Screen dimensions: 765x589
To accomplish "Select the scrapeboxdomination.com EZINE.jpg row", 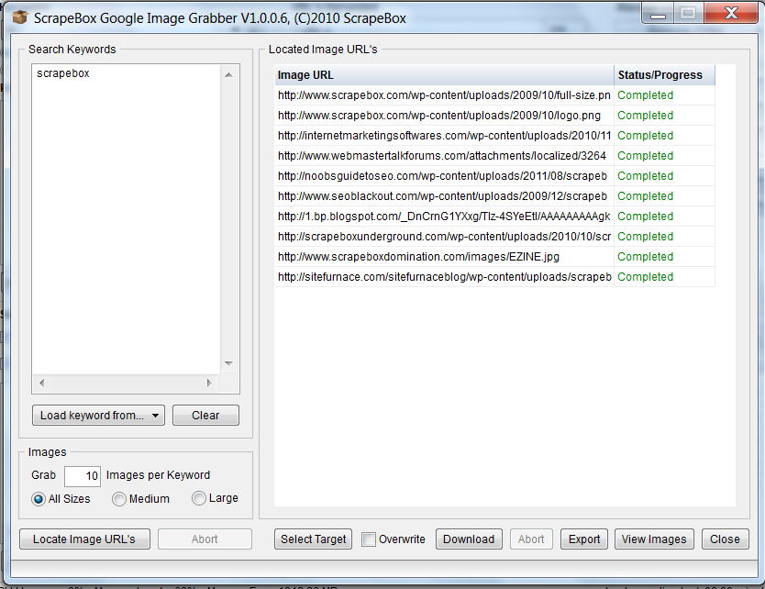I will click(494, 257).
